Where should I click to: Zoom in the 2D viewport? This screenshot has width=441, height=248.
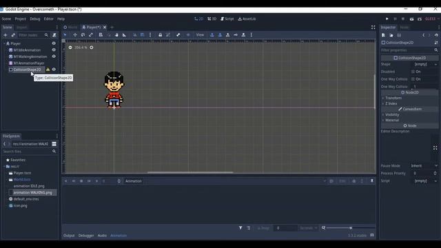coord(92,48)
